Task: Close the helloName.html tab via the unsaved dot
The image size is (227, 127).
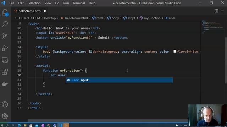Action: coord(45,11)
